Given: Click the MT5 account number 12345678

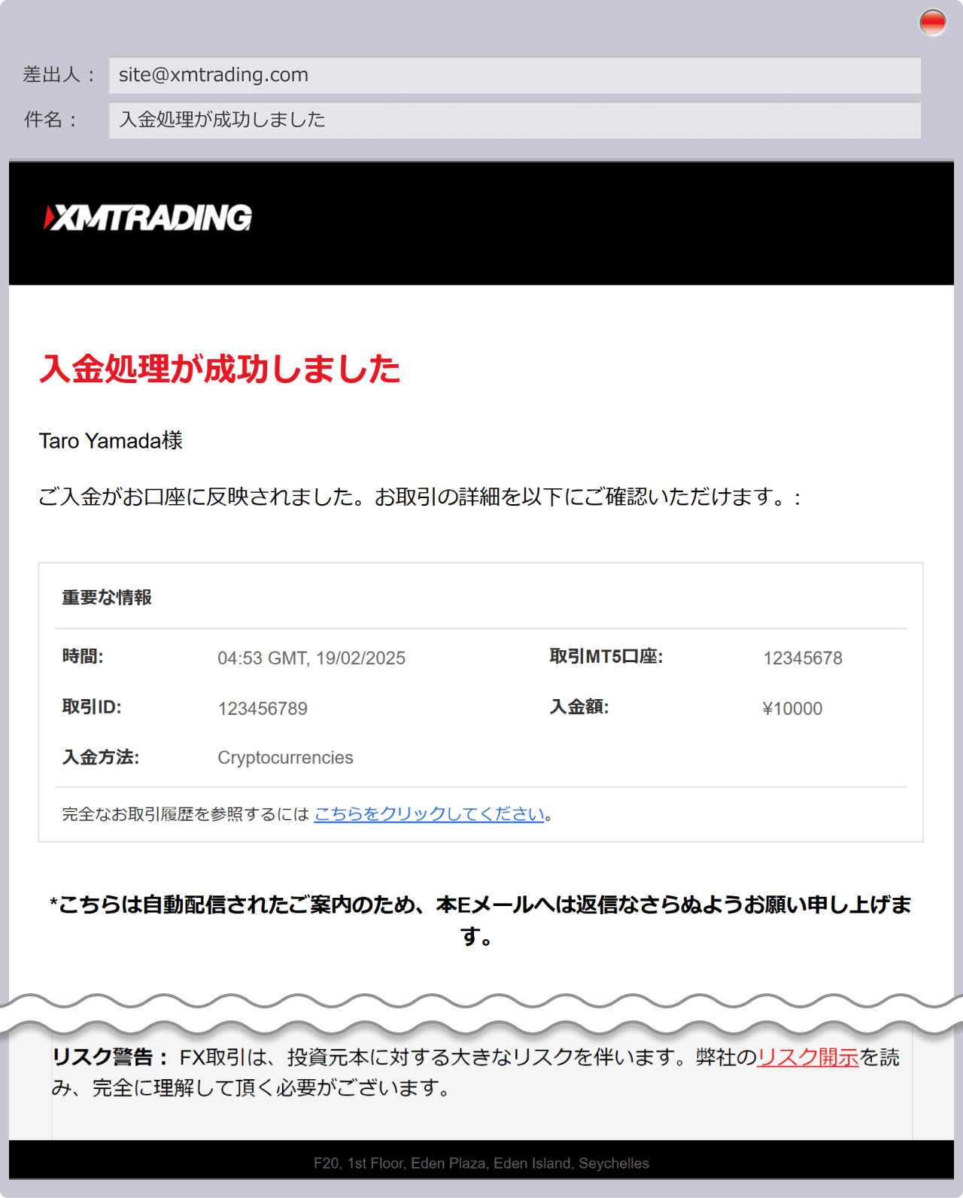Looking at the screenshot, I should pyautogui.click(x=803, y=658).
